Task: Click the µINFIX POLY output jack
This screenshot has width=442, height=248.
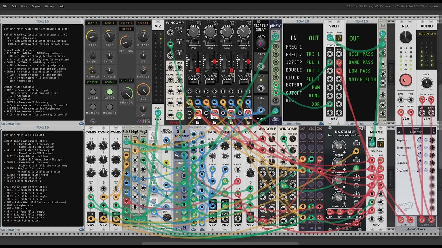Action: click(276, 36)
